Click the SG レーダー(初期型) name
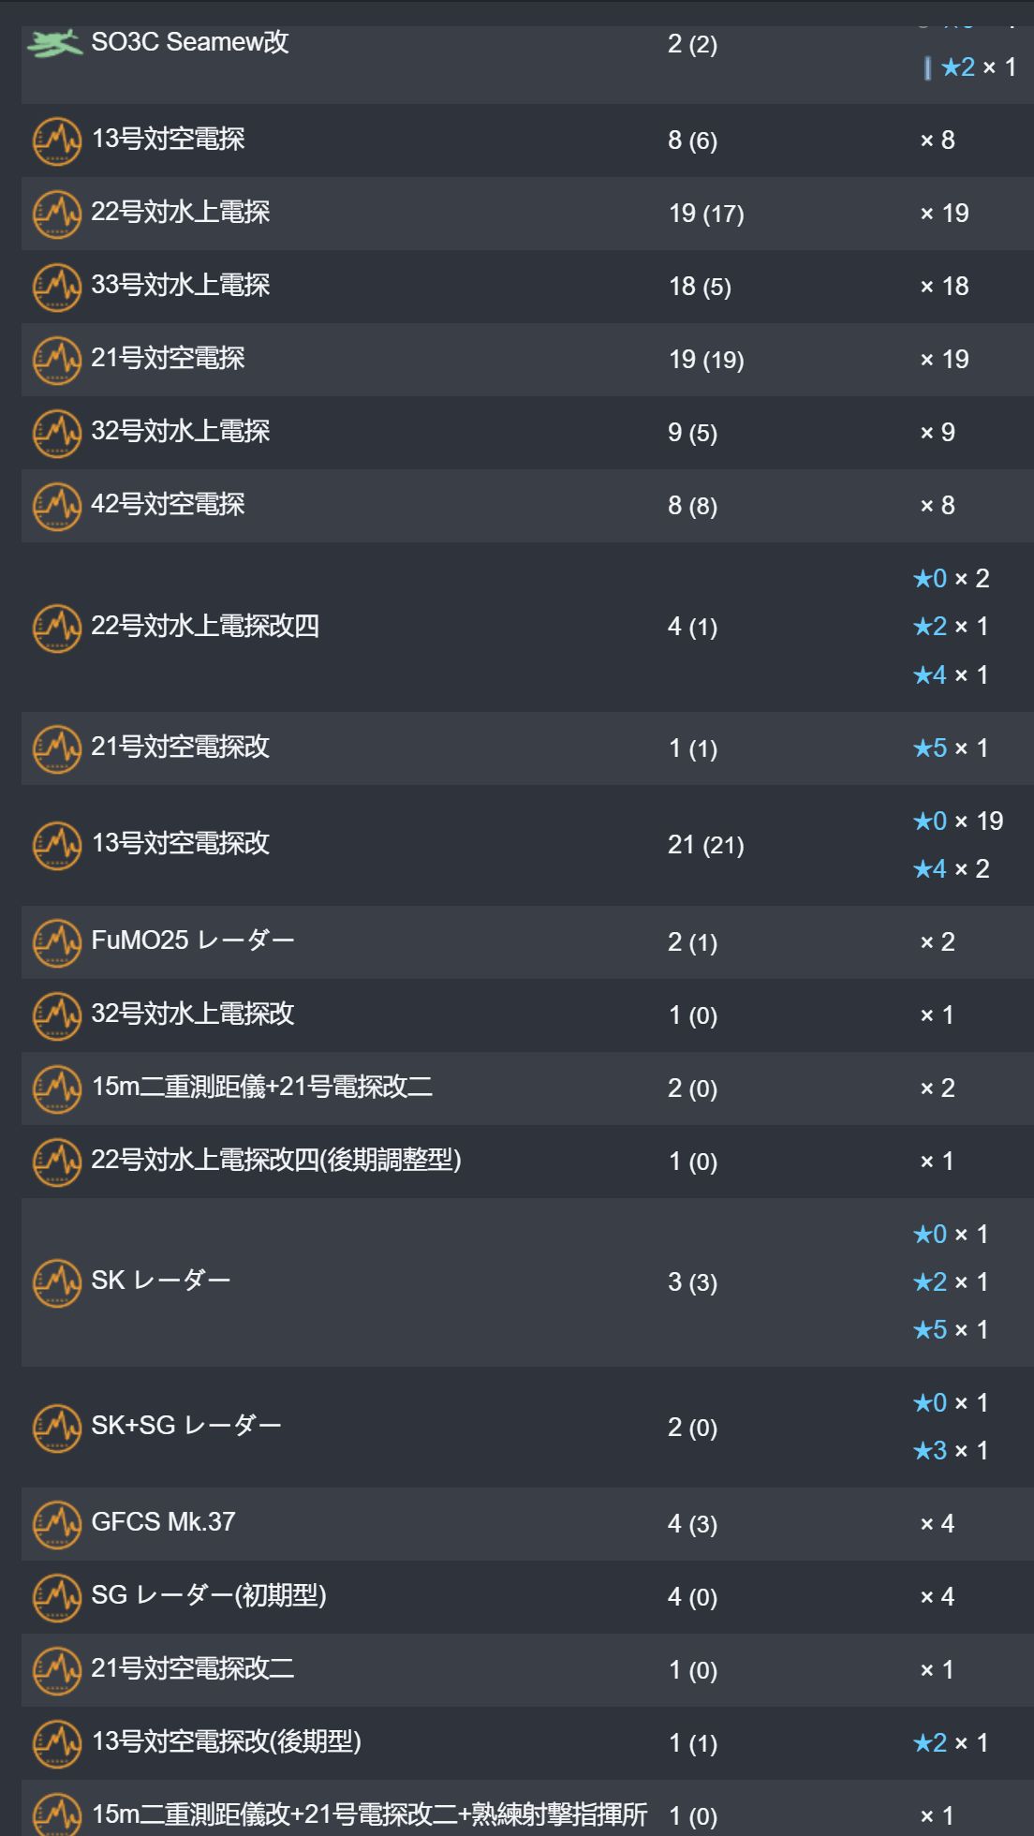This screenshot has height=1836, width=1034. [x=209, y=1594]
